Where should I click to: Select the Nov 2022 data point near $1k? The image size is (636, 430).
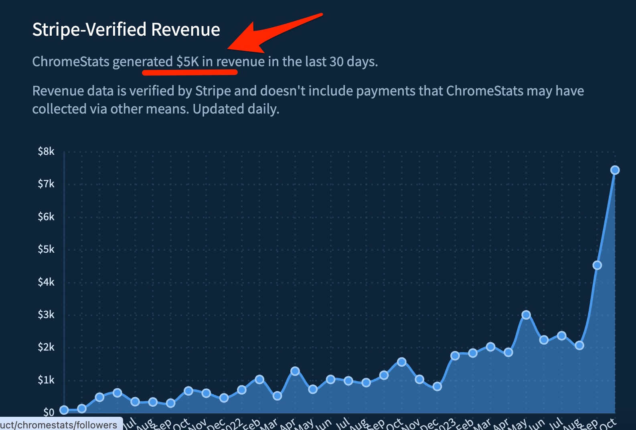[419, 379]
